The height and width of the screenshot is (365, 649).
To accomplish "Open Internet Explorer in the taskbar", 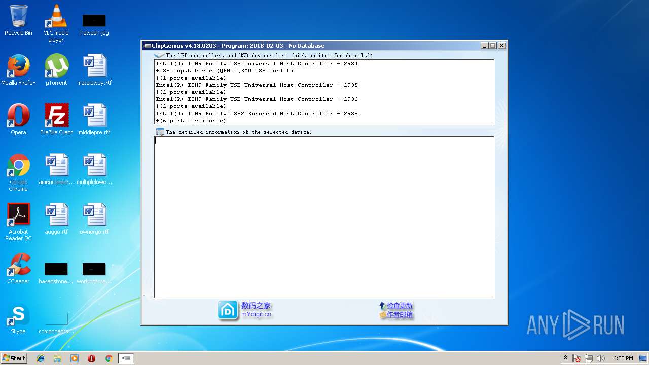I will point(41,358).
